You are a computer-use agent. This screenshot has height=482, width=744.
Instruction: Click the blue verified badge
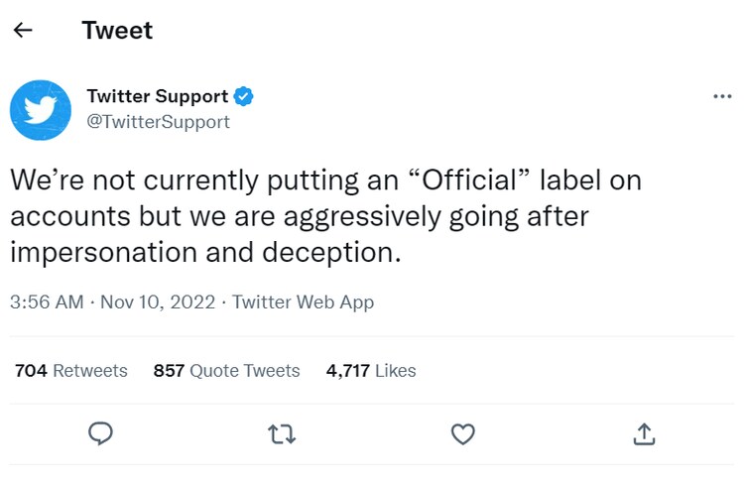tap(244, 96)
